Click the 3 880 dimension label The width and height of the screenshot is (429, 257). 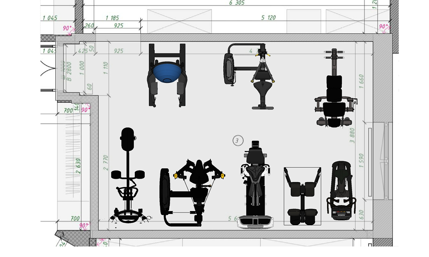(352, 135)
